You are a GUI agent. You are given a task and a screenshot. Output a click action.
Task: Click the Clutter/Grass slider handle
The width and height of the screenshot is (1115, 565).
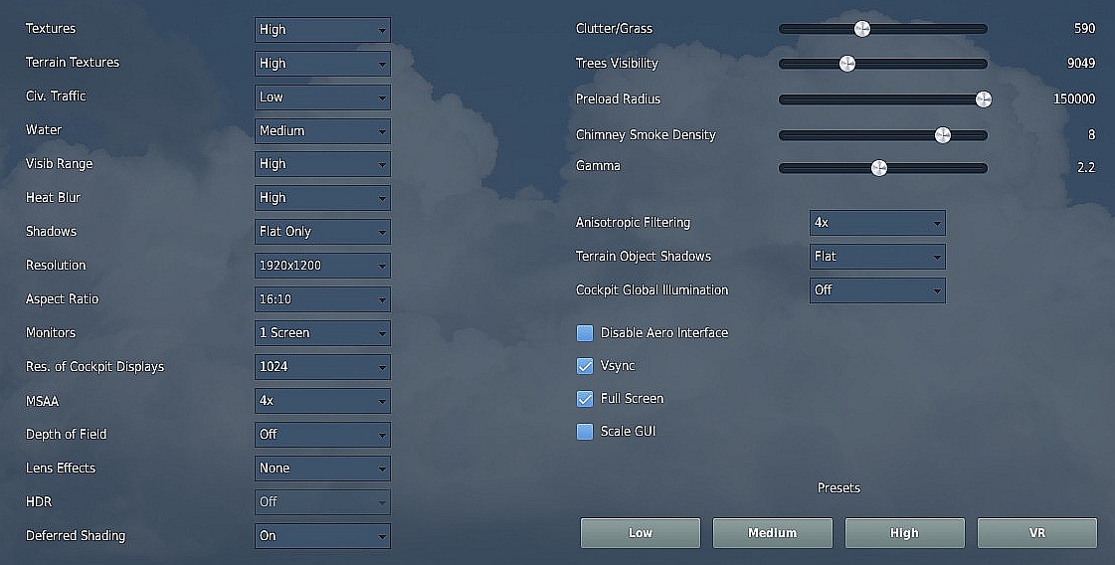861,29
